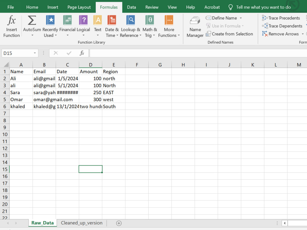
Task: Open Use in Formula dropdown
Action: pos(225,26)
